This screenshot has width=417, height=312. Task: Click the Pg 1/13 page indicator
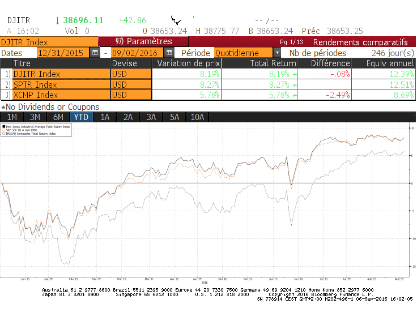pyautogui.click(x=291, y=42)
